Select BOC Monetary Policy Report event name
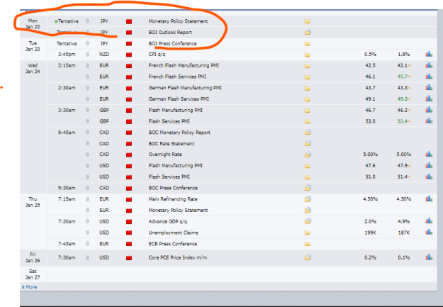Screen dimensions: 443x307 [x=179, y=133]
